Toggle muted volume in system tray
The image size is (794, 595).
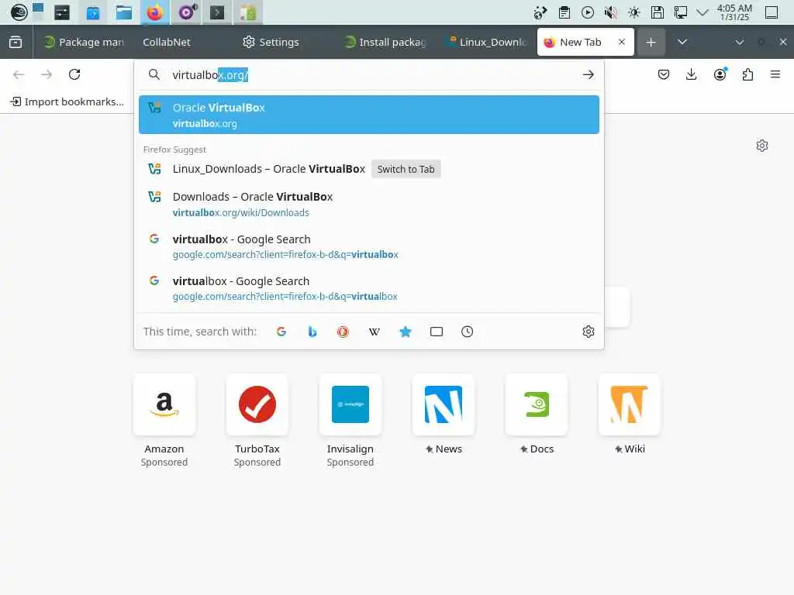pos(611,12)
